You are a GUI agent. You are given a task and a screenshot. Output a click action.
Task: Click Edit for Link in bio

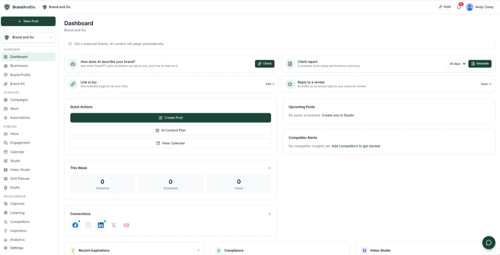[270, 84]
